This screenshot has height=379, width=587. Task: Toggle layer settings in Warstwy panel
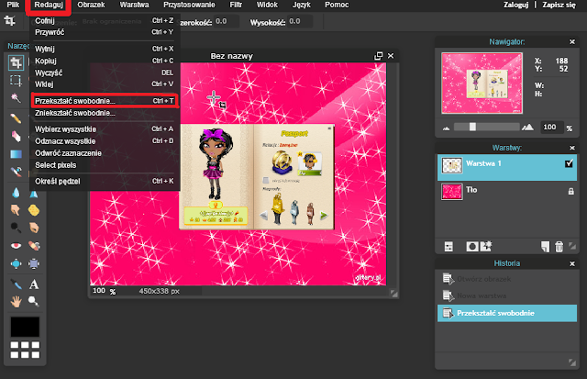click(449, 247)
